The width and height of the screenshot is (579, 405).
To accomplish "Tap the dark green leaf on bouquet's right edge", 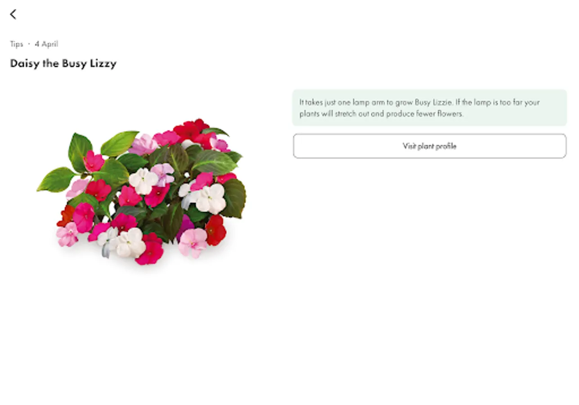I will click(x=234, y=198).
